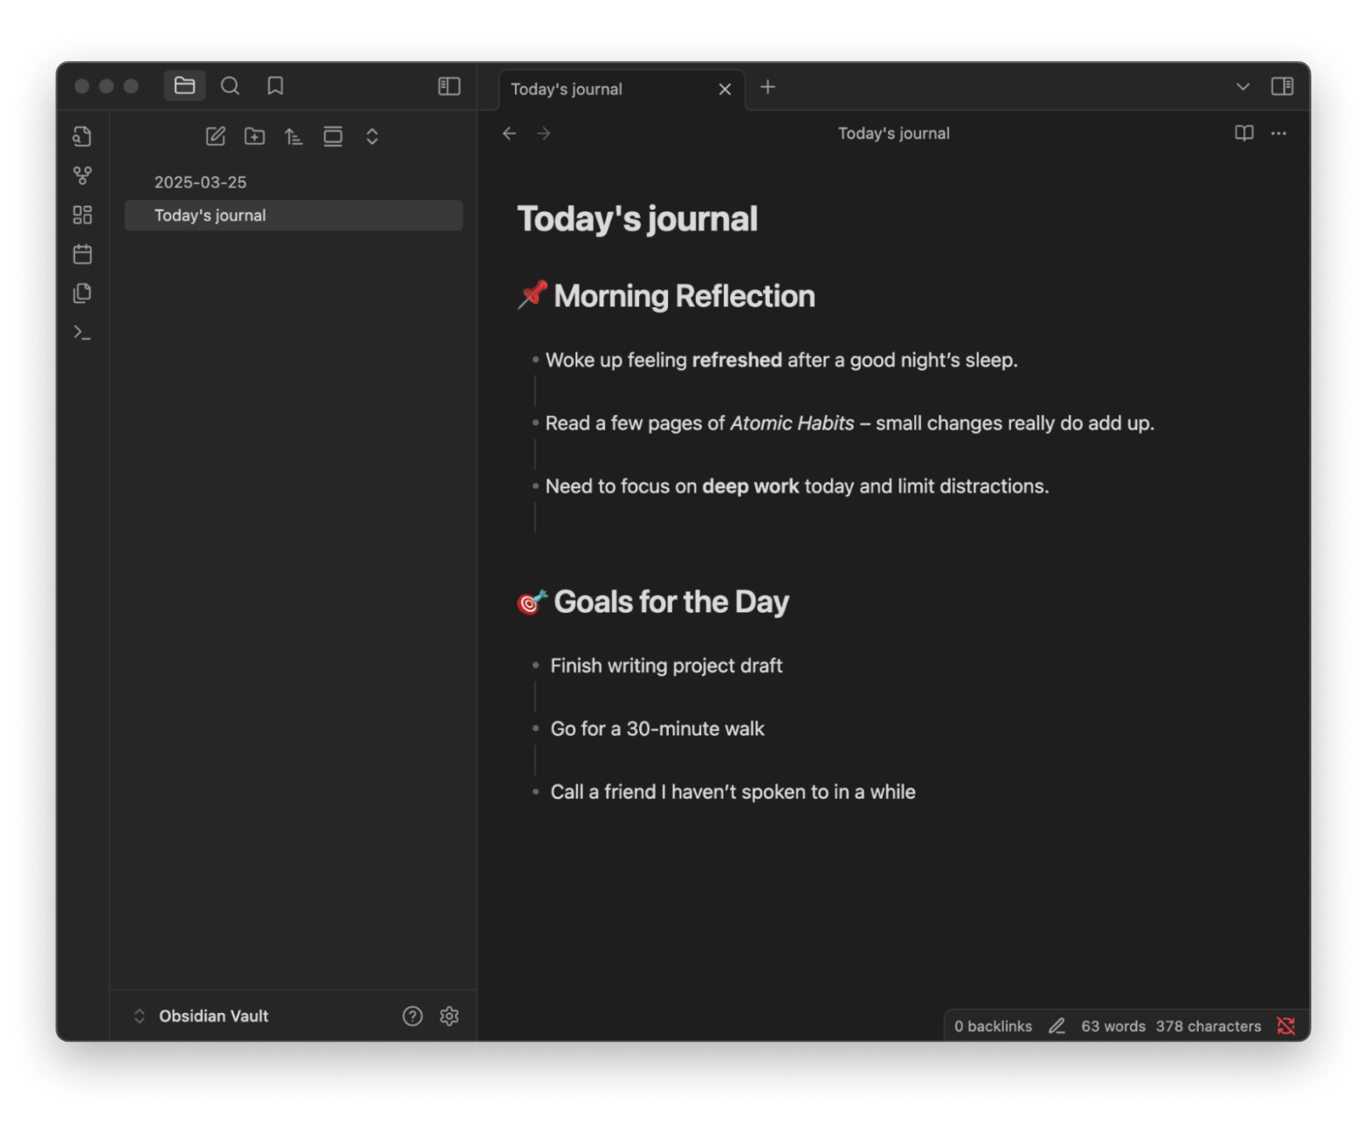Open the 2025-03-25 note
This screenshot has height=1123, width=1362.
[x=201, y=183]
